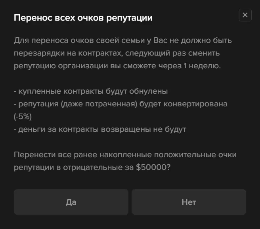Click the '$50000?' price text
This screenshot has width=260, height=229.
click(153, 167)
